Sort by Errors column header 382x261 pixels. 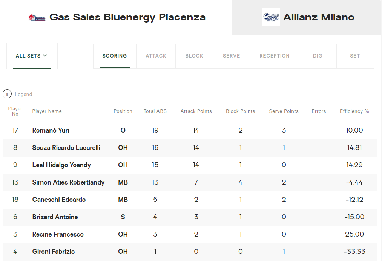point(319,111)
